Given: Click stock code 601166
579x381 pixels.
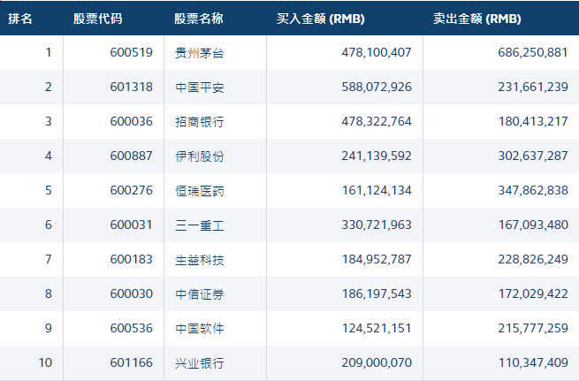Looking at the screenshot, I should click(132, 362).
